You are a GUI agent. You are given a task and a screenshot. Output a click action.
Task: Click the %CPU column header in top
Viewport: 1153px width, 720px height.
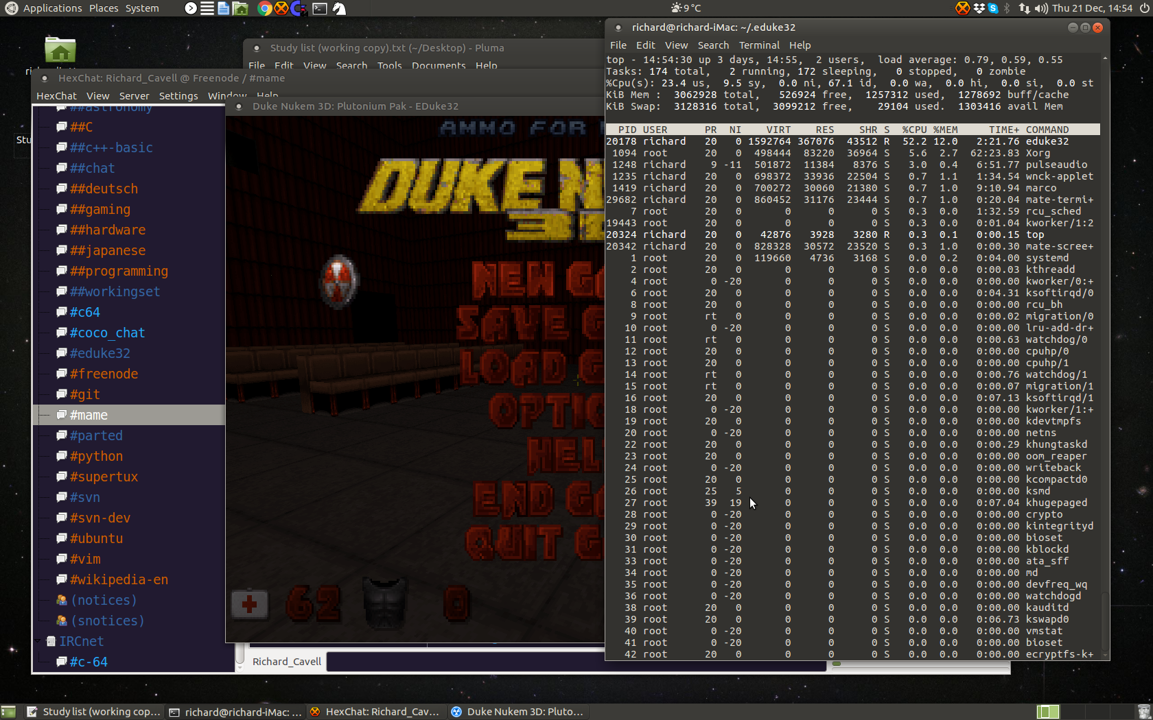914,130
